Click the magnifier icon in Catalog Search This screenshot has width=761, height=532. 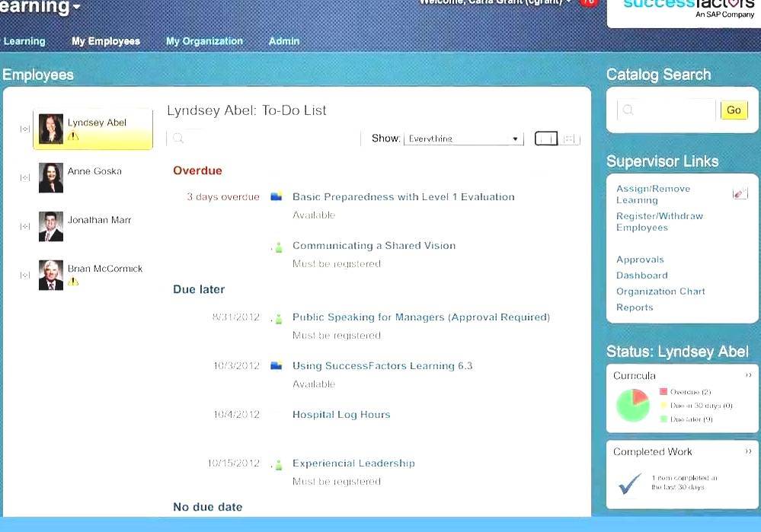[x=628, y=110]
